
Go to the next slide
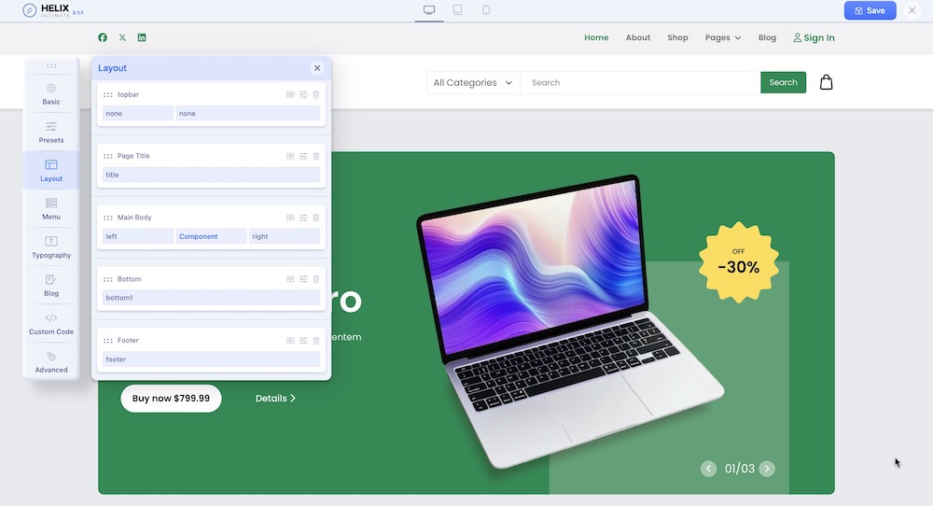tap(767, 469)
